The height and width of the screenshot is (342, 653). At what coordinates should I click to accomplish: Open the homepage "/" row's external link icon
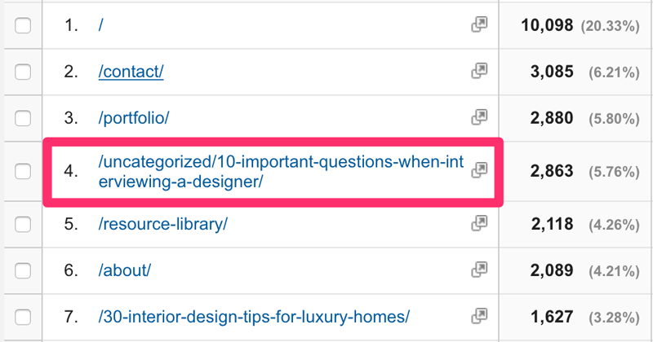(x=479, y=25)
